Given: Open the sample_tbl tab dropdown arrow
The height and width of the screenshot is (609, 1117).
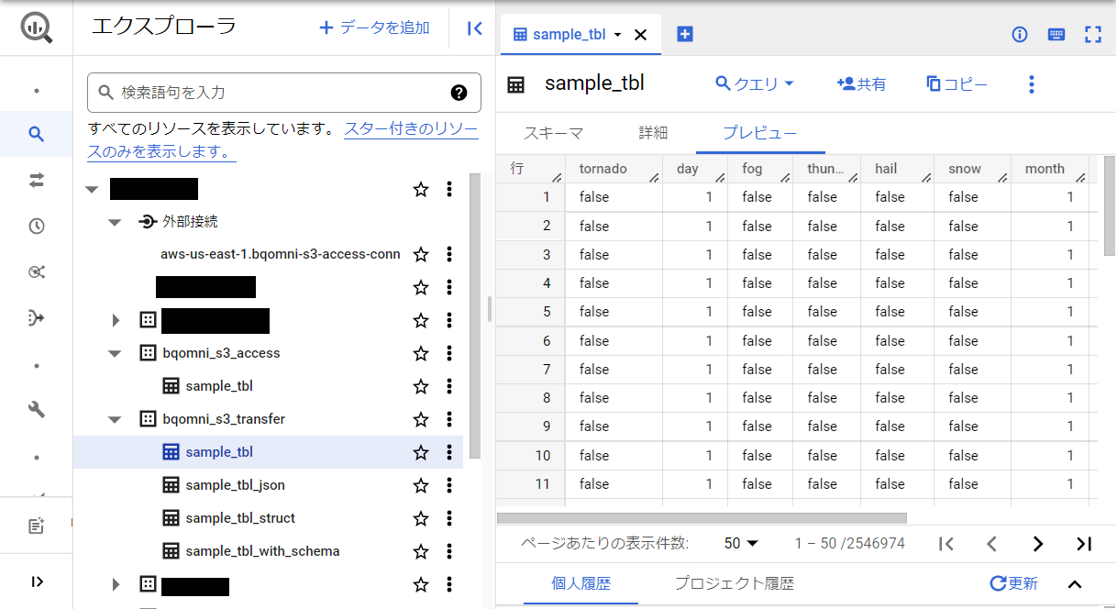Looking at the screenshot, I should [617, 35].
